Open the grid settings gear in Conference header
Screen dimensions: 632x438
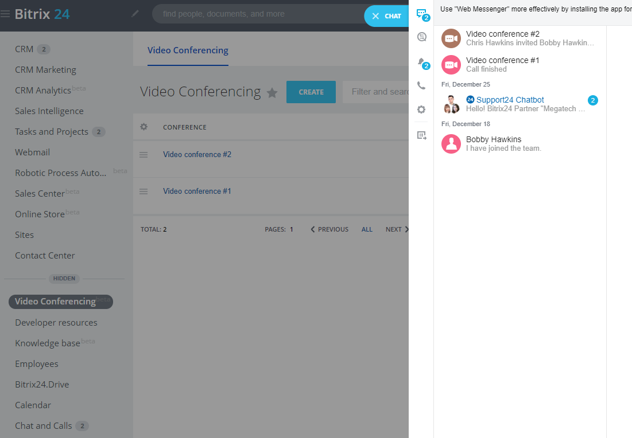coord(144,127)
